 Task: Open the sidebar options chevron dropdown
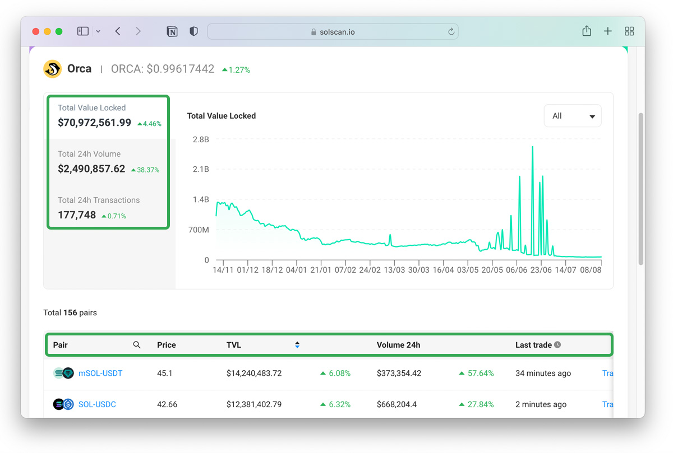tap(98, 32)
